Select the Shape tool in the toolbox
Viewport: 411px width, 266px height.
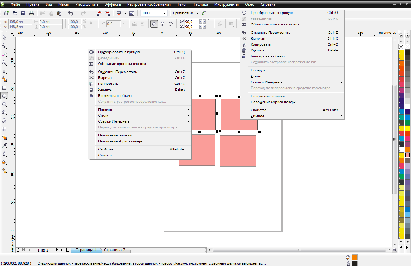[4, 46]
